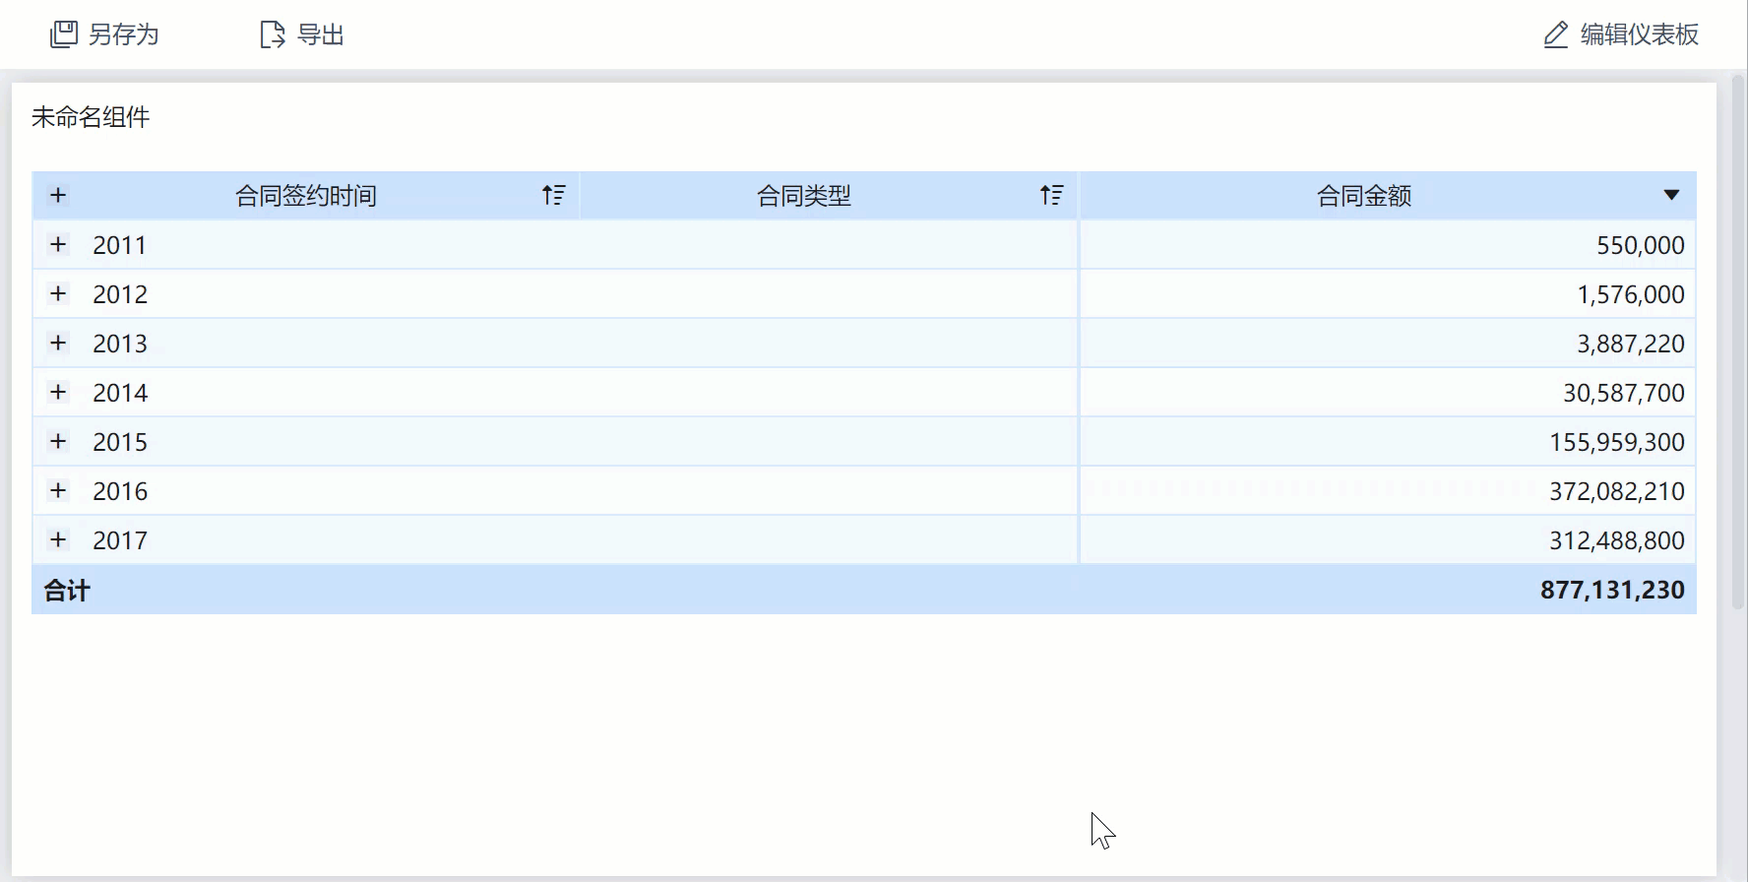Expand all rows with header plus

58,195
